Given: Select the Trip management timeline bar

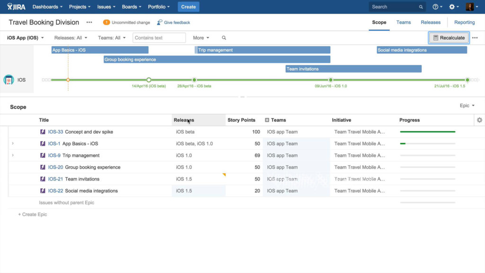Looking at the screenshot, I should coord(262,50).
